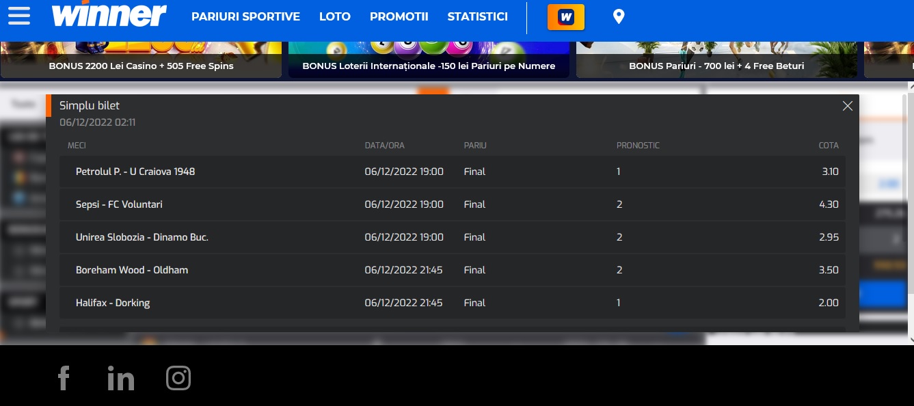The image size is (914, 406).
Task: Go to the Loto menu item
Action: coord(334,17)
